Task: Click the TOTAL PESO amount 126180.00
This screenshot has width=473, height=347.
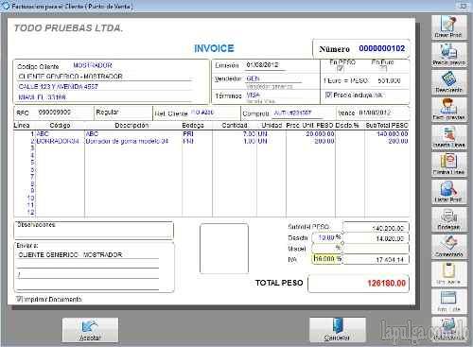Action: (359, 284)
